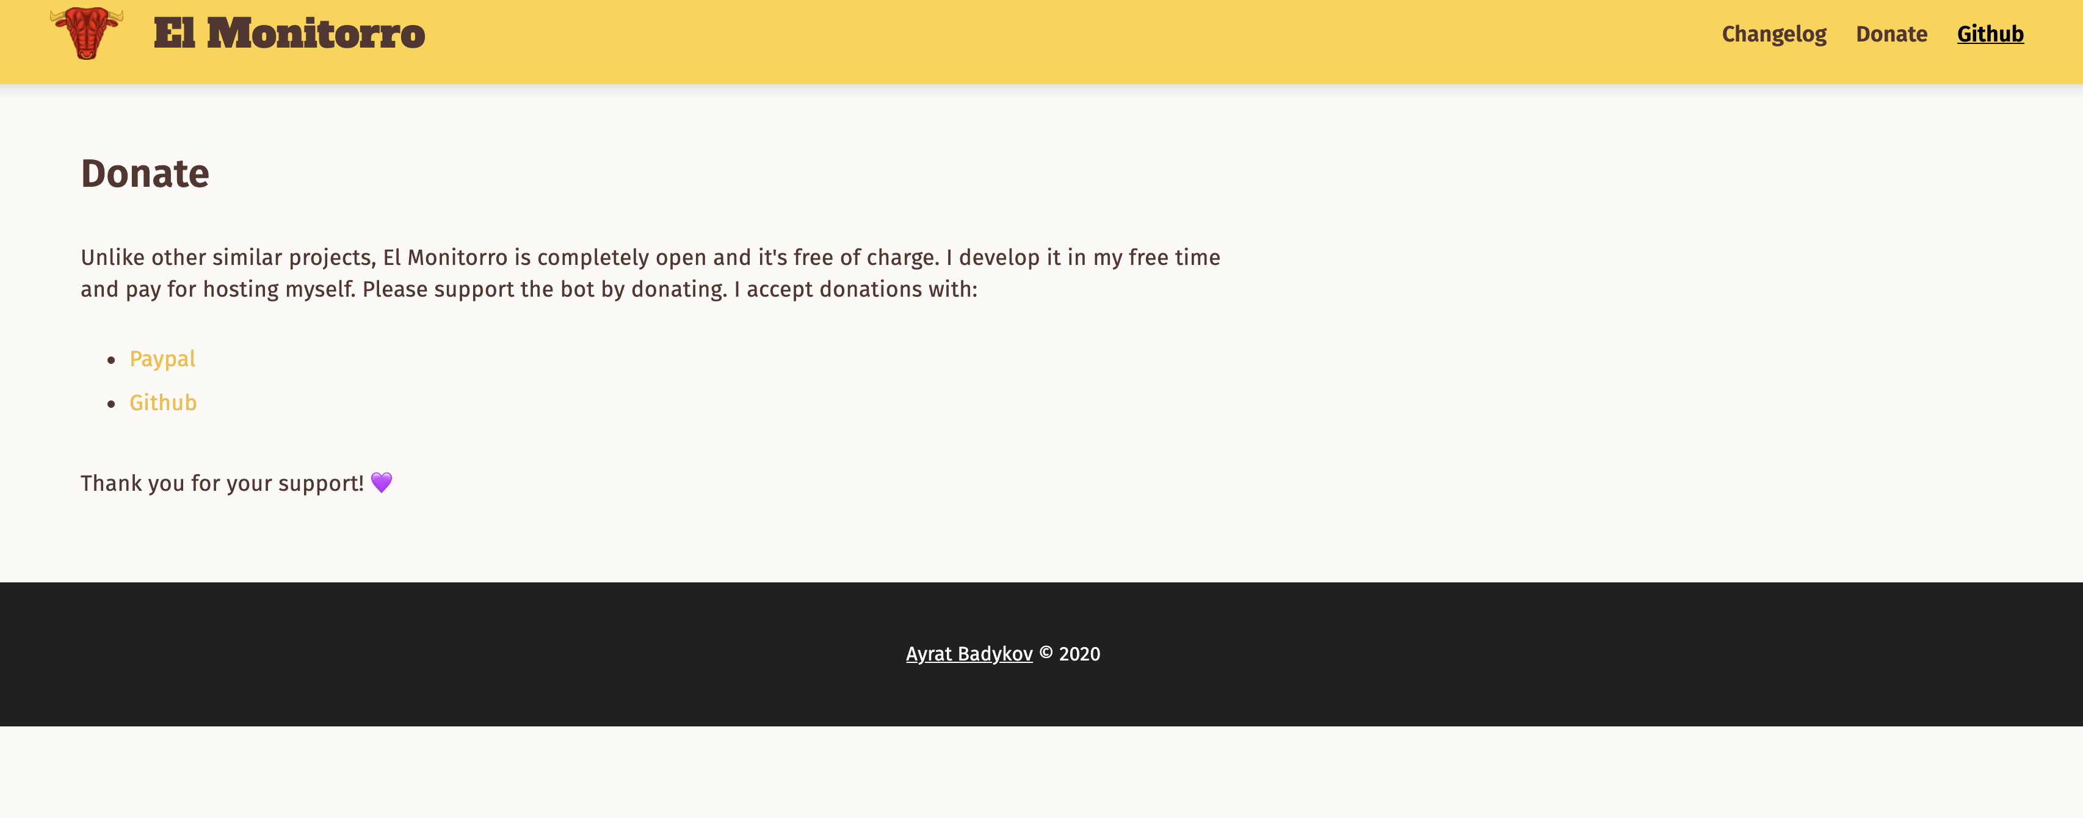Click the 2020 year in footer

click(1079, 654)
